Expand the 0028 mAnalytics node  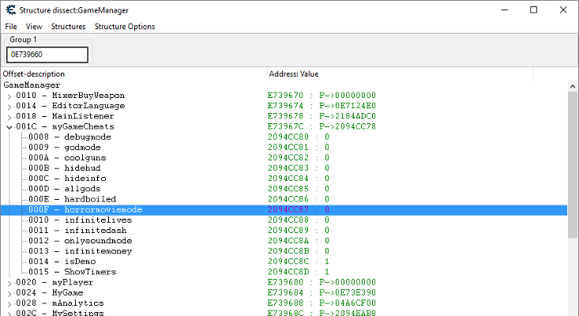click(x=9, y=303)
